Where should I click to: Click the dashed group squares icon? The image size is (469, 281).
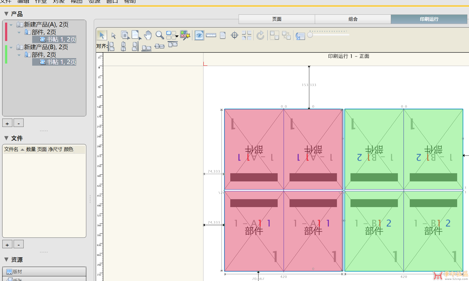(274, 35)
